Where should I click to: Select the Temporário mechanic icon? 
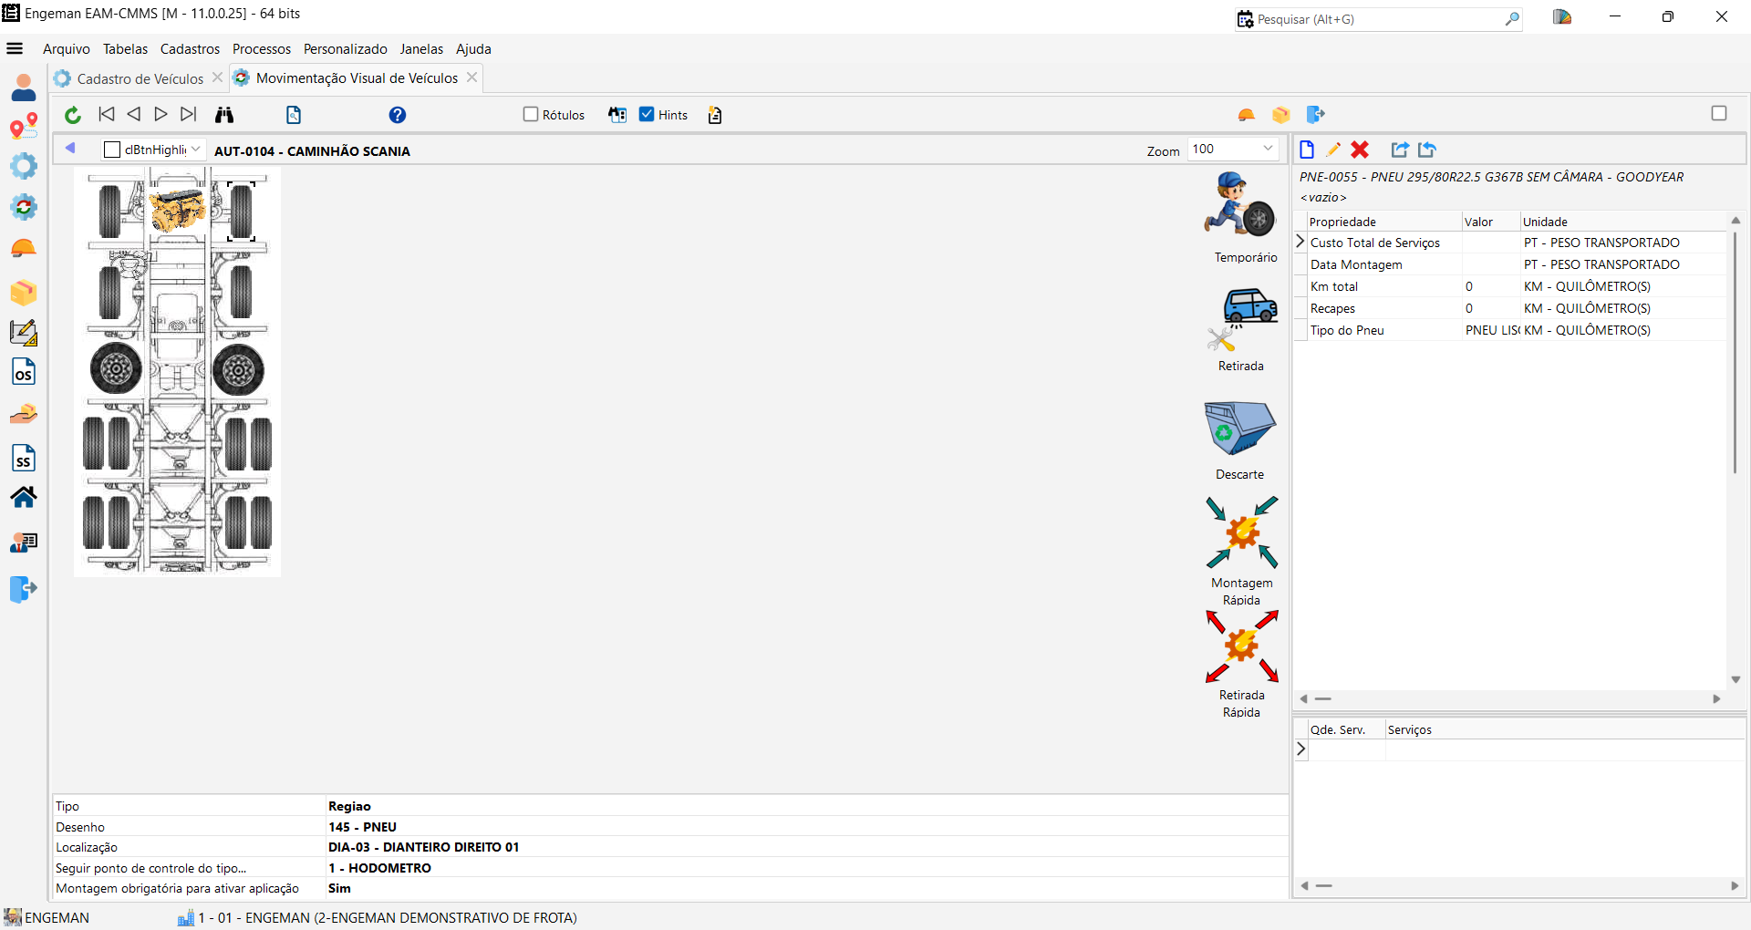point(1239,205)
